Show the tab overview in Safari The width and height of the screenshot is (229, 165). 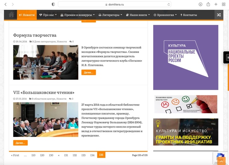coord(224,4)
